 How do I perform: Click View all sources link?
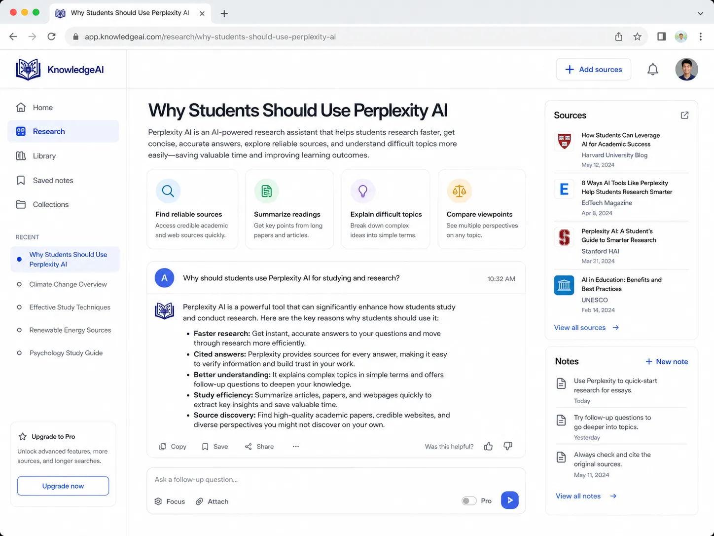click(x=586, y=327)
